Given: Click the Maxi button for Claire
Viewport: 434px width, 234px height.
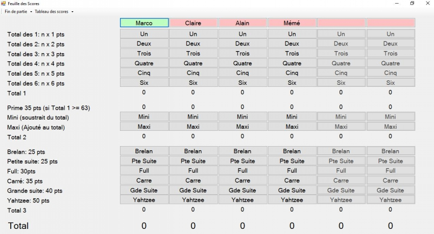Looking at the screenshot, I should click(x=193, y=126).
